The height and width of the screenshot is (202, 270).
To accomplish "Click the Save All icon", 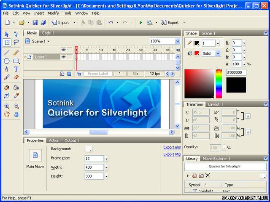I will [x=43, y=22].
